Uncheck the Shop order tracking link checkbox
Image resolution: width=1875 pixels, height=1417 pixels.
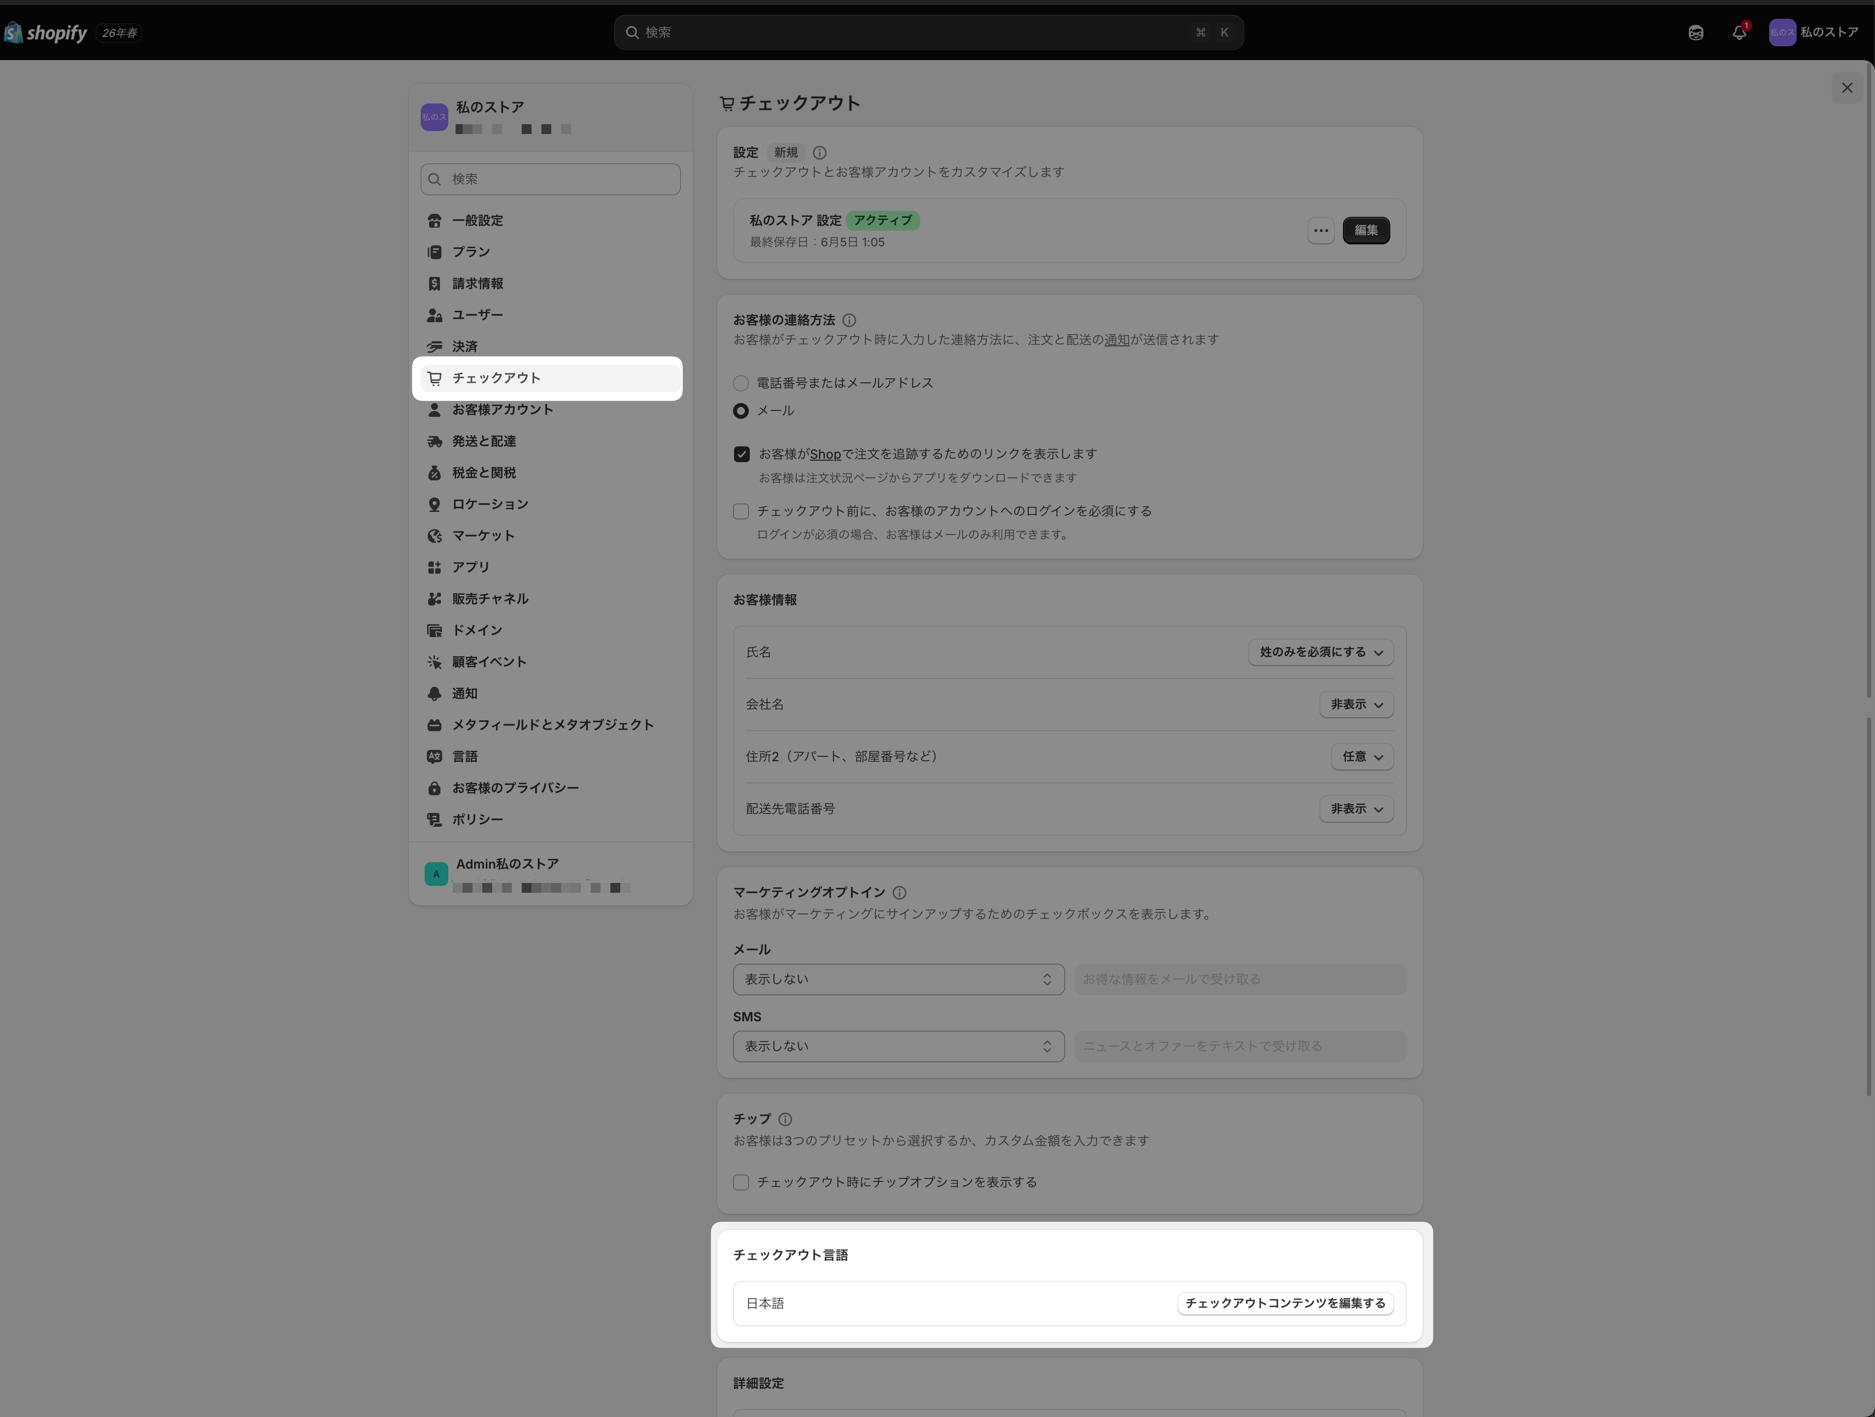pos(741,454)
